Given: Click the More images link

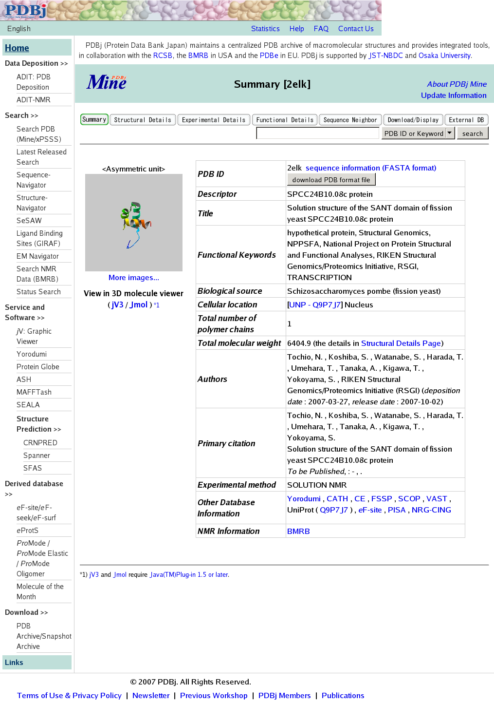Looking at the screenshot, I should click(134, 277).
